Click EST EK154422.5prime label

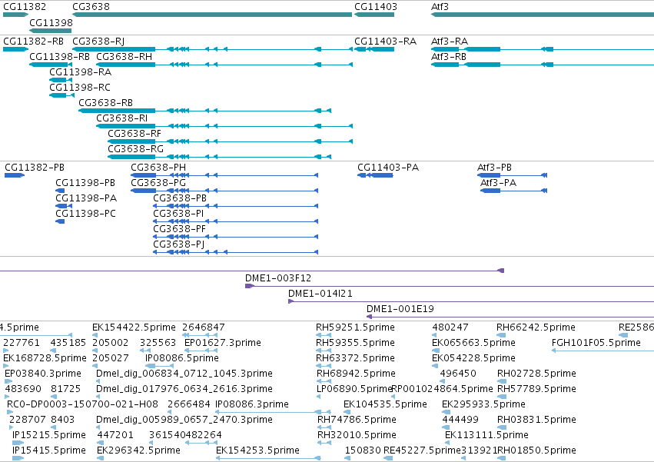pos(134,327)
